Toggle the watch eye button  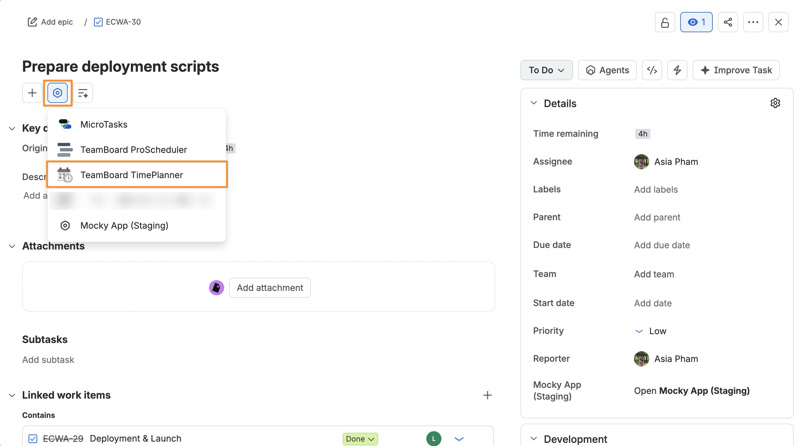click(x=696, y=22)
